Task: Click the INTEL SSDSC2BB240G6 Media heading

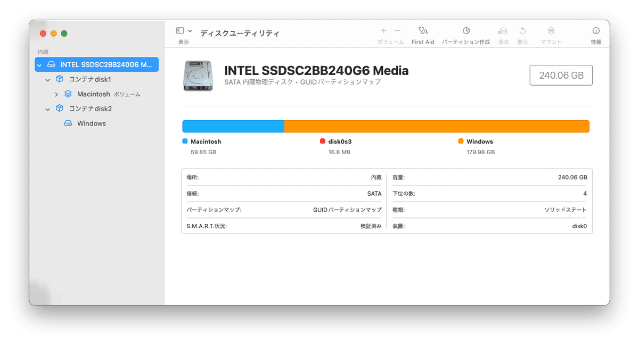Action: [x=316, y=70]
